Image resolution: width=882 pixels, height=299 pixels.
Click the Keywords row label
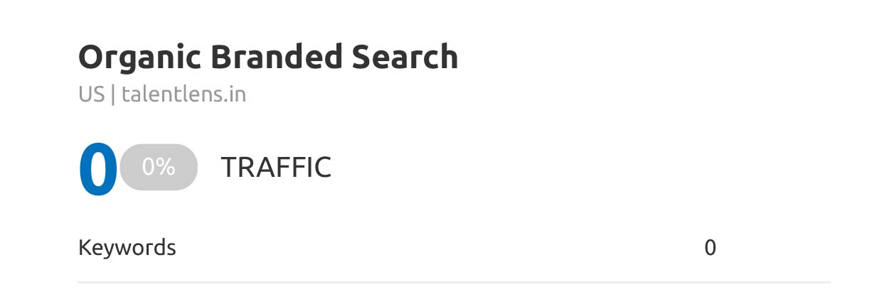tap(127, 248)
